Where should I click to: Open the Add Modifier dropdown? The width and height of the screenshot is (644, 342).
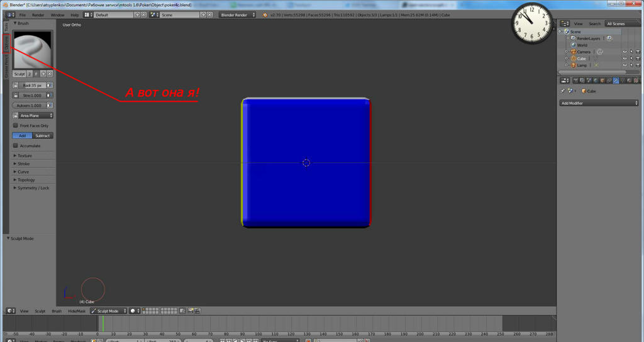tap(599, 103)
